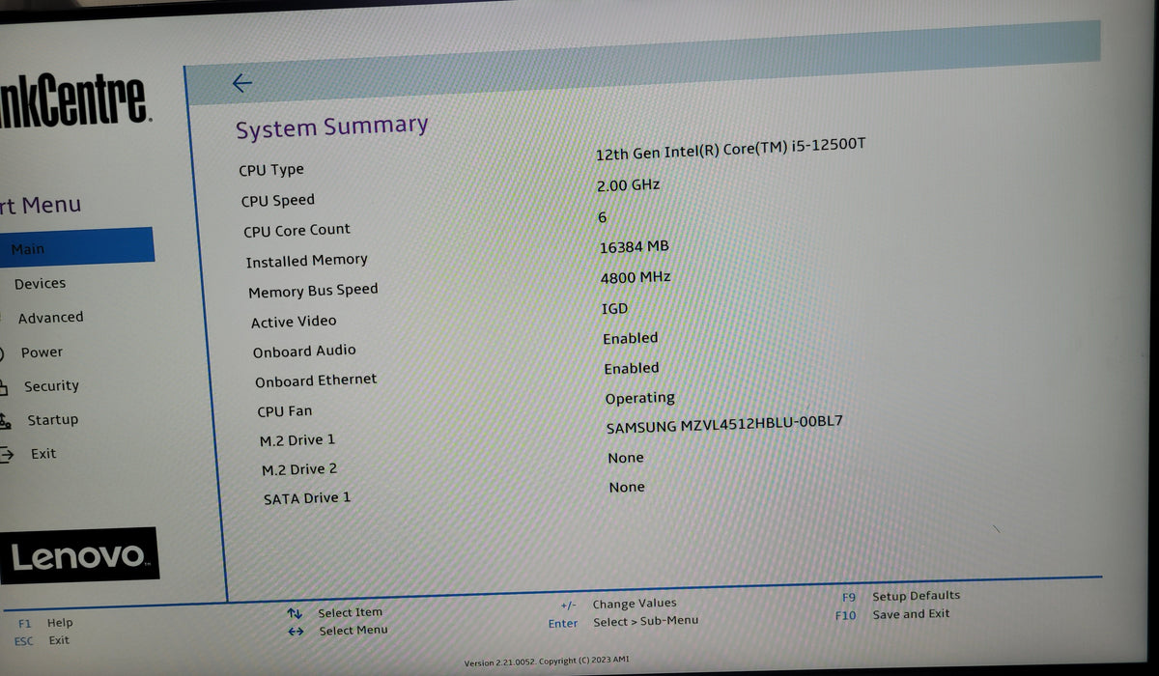The image size is (1159, 676).
Task: Select the Installed Memory label
Action: [306, 261]
